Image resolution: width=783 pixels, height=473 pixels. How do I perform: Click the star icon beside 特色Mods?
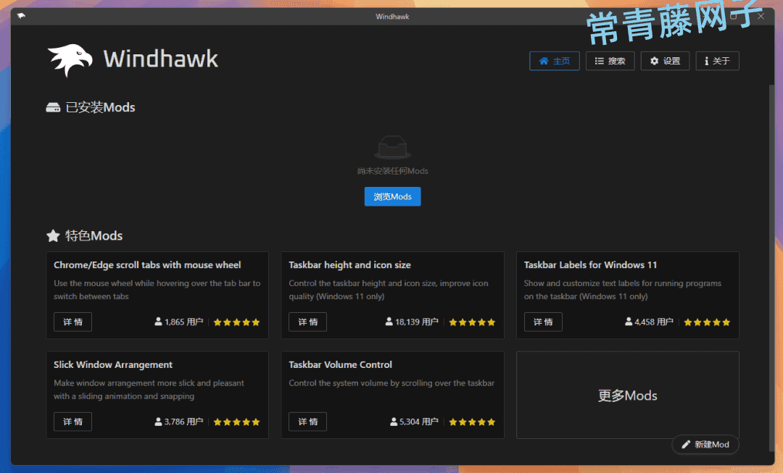[53, 235]
